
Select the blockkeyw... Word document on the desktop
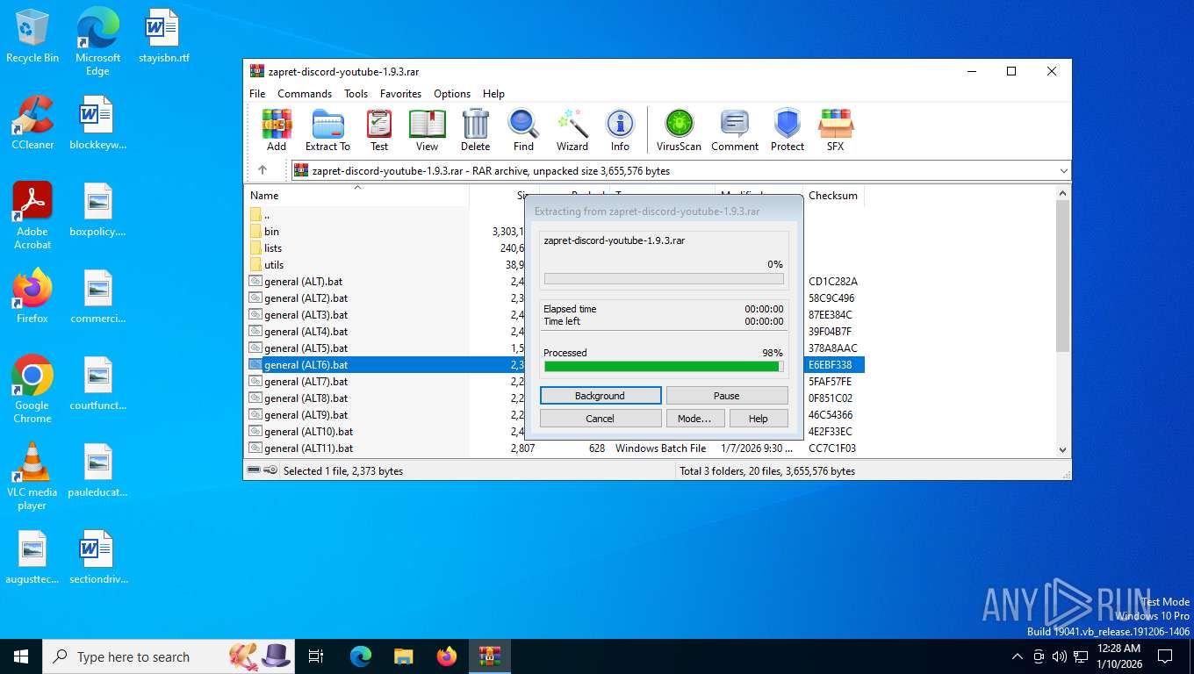(x=97, y=123)
